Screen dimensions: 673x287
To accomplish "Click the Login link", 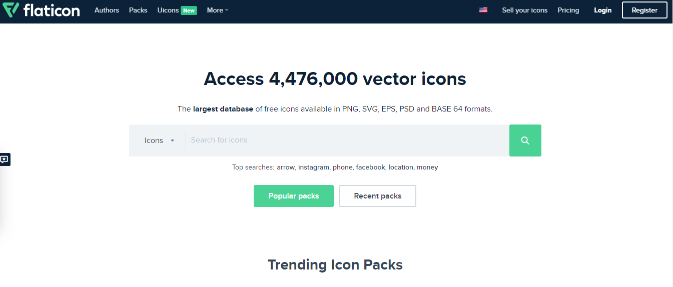I will coord(603,10).
